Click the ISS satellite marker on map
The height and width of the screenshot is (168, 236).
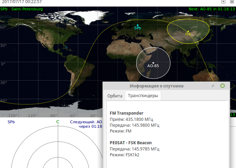click(x=188, y=31)
